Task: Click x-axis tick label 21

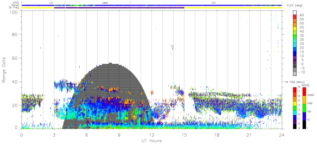Action: point(249,135)
